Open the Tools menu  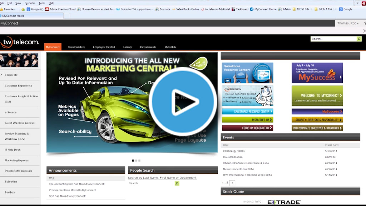point(42,3)
